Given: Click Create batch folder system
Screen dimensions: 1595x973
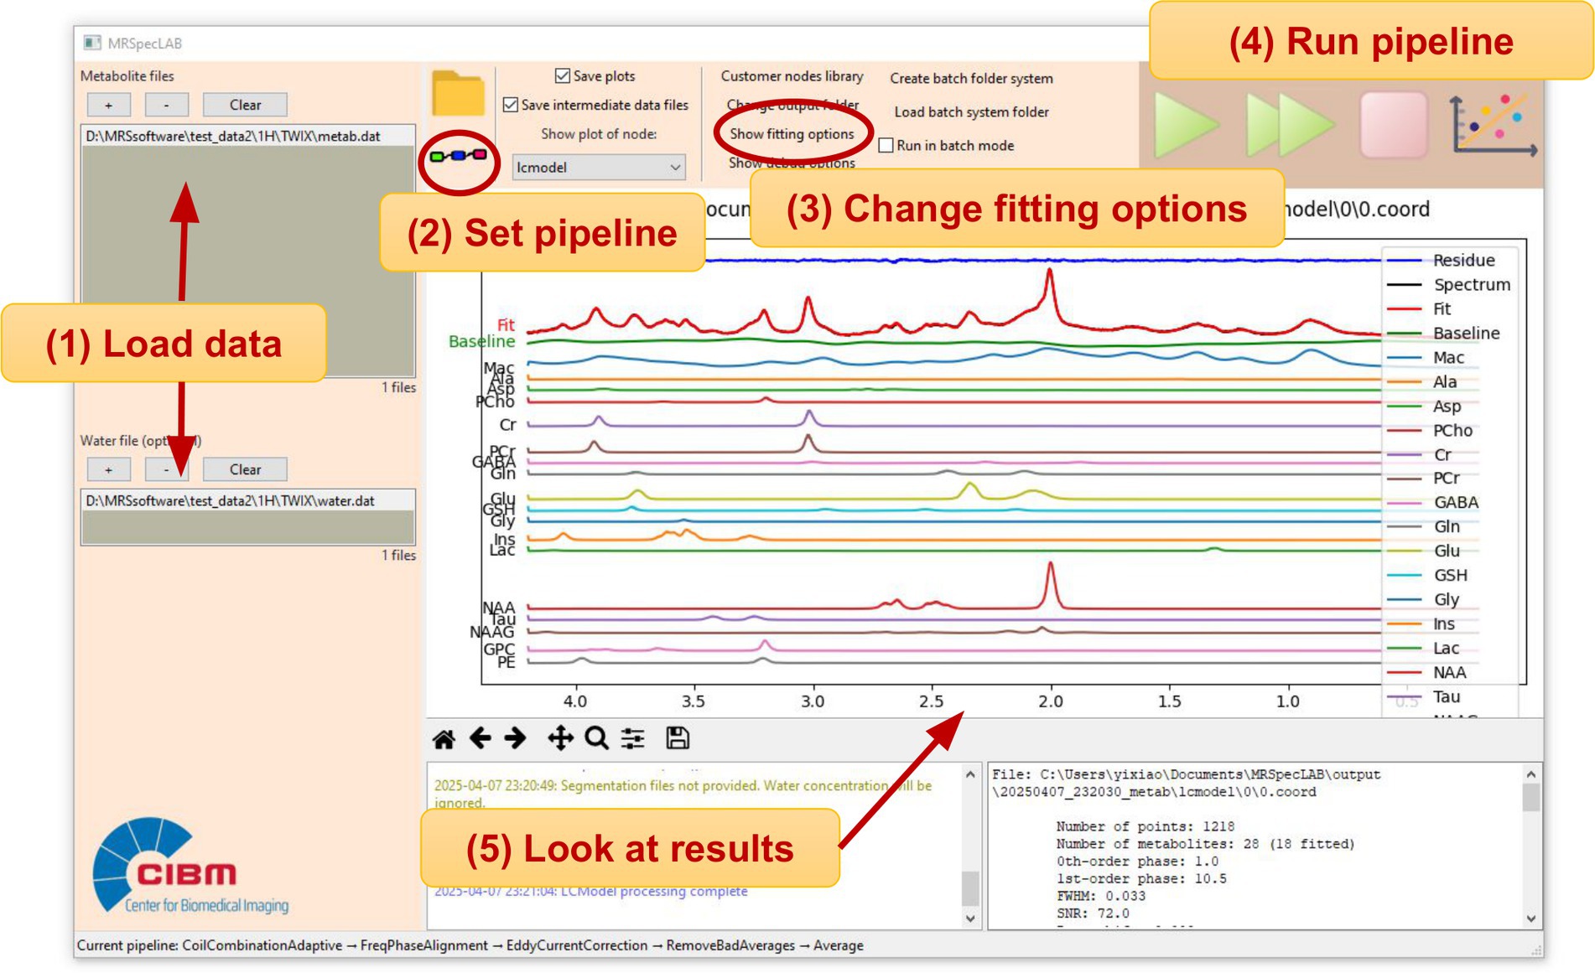Looking at the screenshot, I should coord(971,79).
